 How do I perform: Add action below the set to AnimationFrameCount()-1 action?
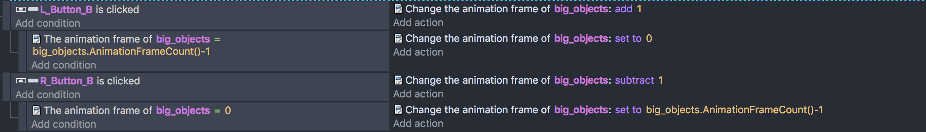click(418, 123)
